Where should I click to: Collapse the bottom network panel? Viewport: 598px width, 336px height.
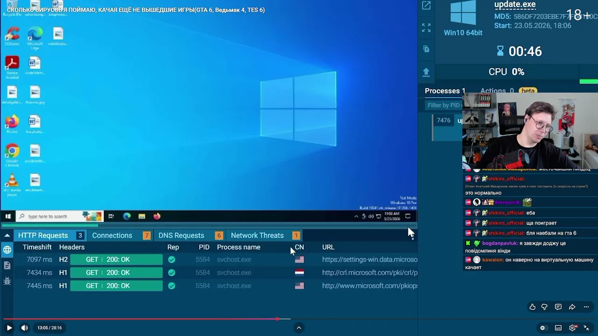tap(7, 236)
